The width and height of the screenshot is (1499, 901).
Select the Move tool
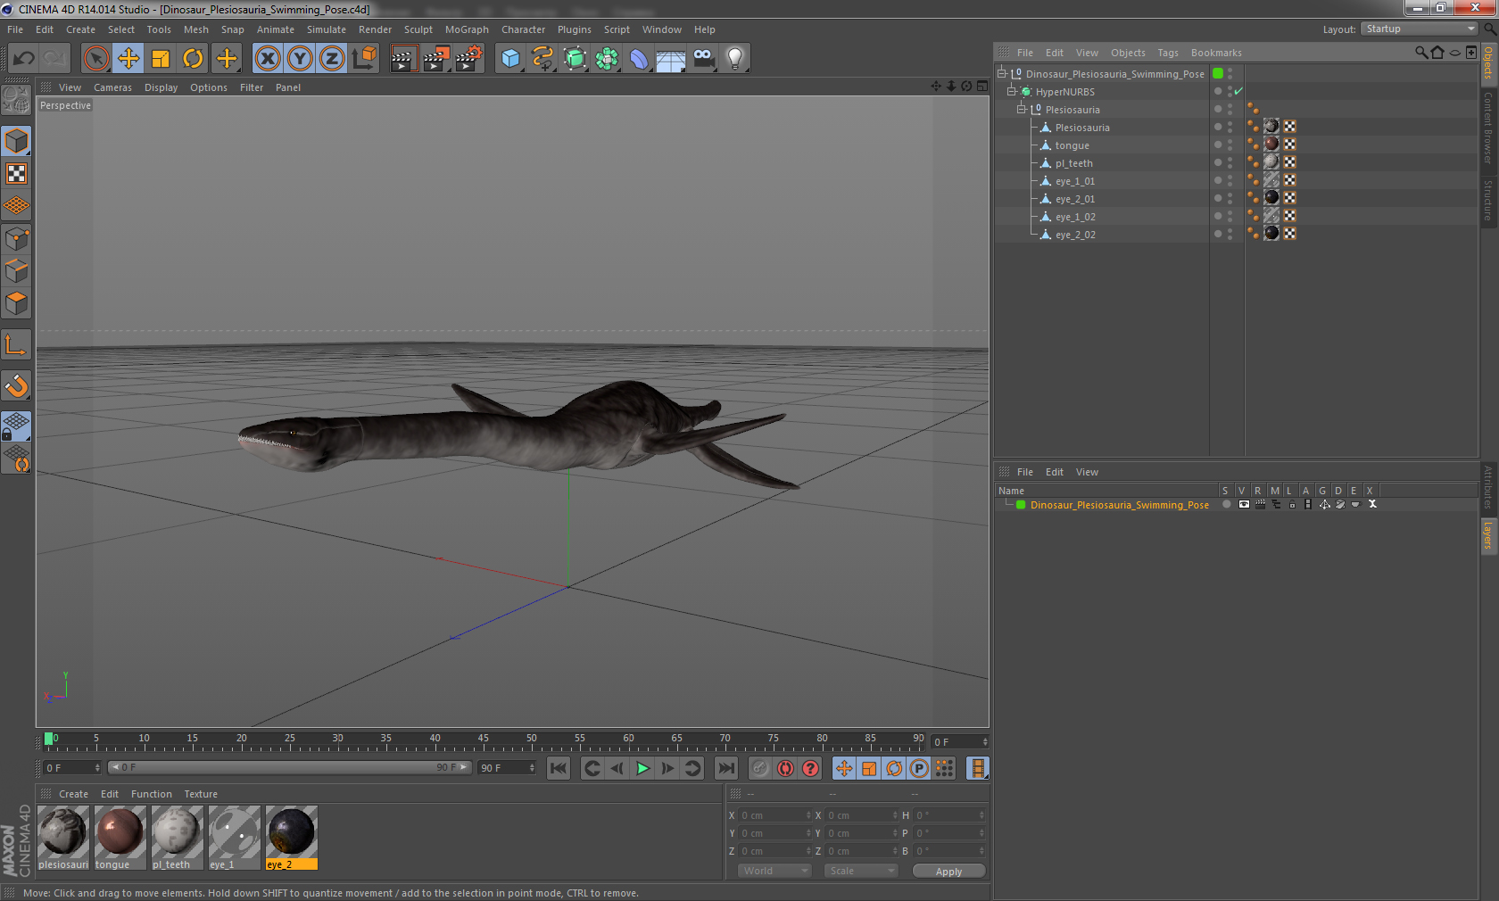pyautogui.click(x=128, y=59)
